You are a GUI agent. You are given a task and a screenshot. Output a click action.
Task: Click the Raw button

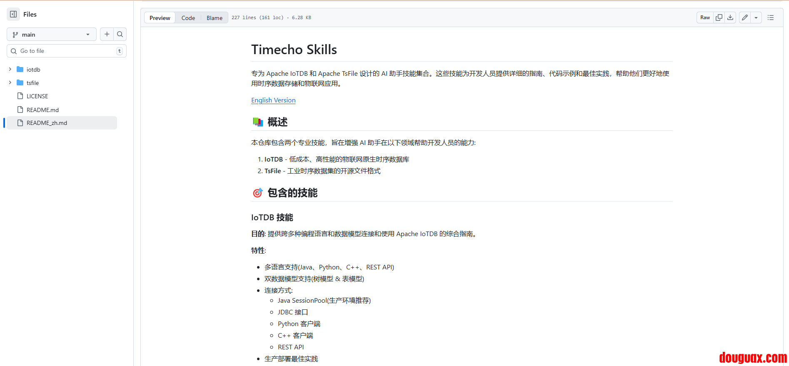tap(705, 17)
